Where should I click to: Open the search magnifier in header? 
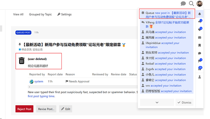191,4
